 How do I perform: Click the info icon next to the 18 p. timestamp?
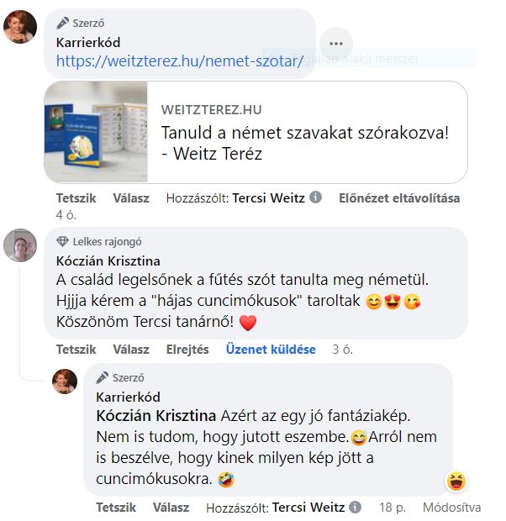[x=355, y=507]
